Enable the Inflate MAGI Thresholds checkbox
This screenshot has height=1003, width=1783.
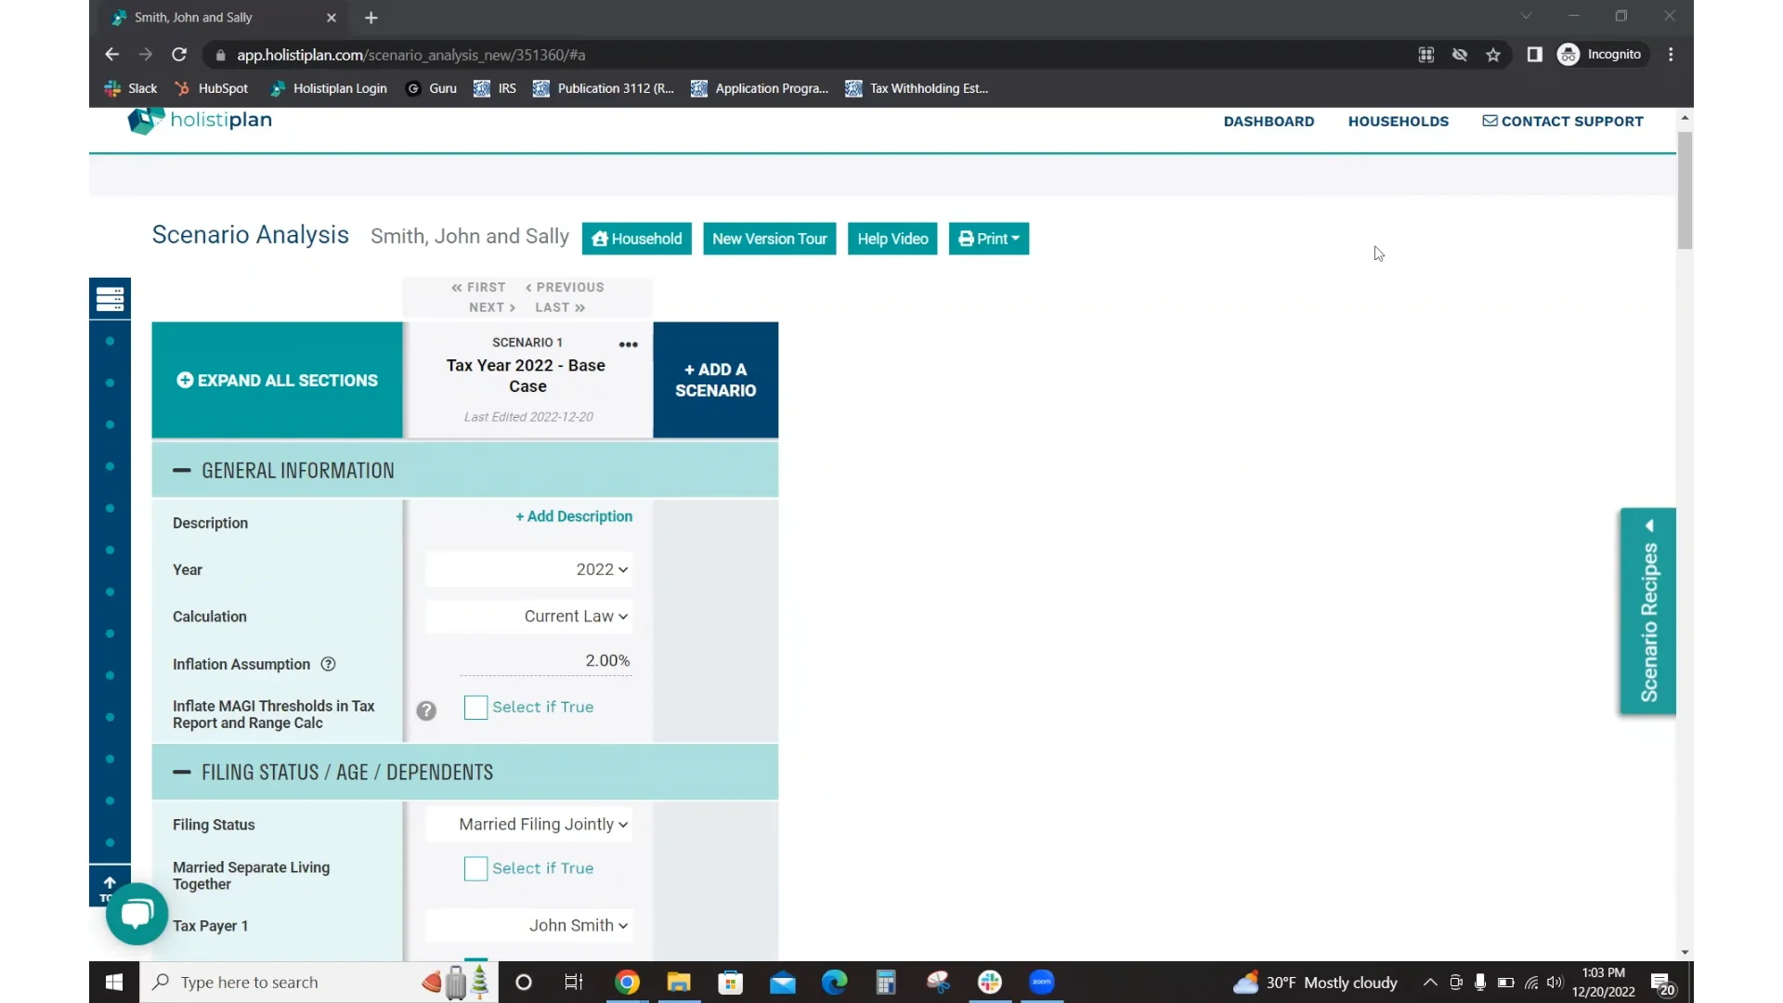475,708
